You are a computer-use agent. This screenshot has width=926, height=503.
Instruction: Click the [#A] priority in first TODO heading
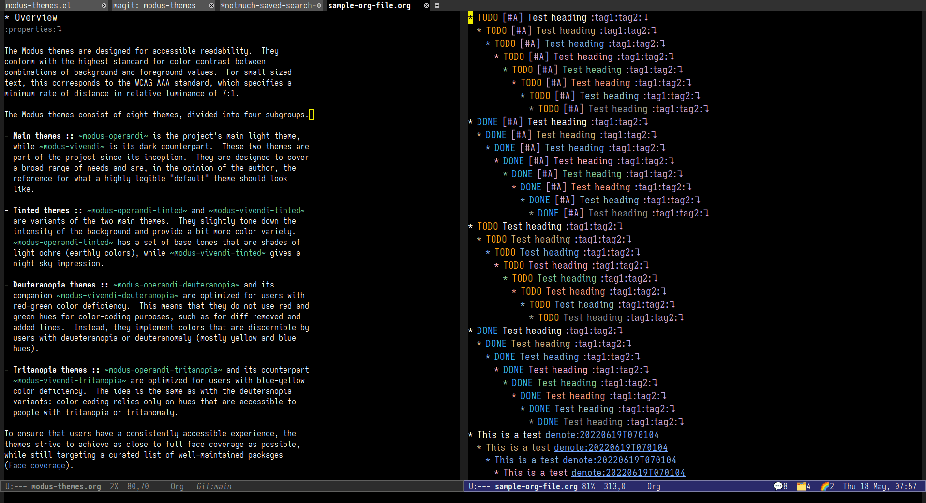[x=513, y=17]
